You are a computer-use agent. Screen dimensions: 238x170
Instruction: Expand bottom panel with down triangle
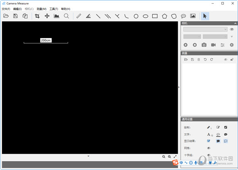(x=88, y=156)
